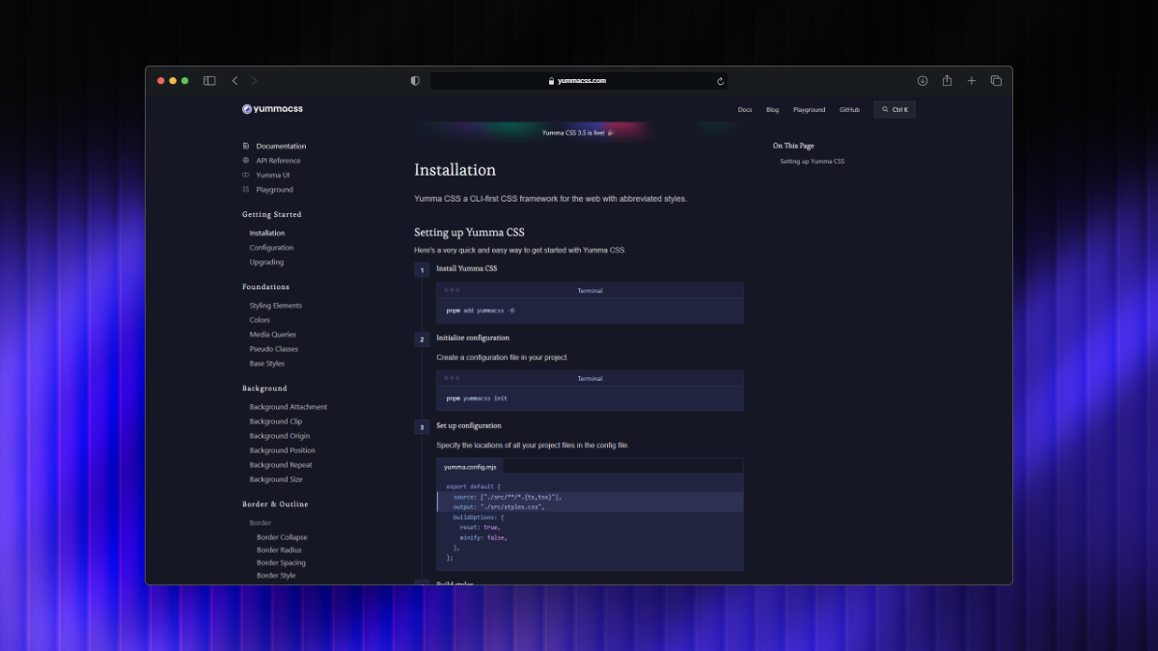Open Blog in the top navigation
The width and height of the screenshot is (1158, 651).
(772, 110)
